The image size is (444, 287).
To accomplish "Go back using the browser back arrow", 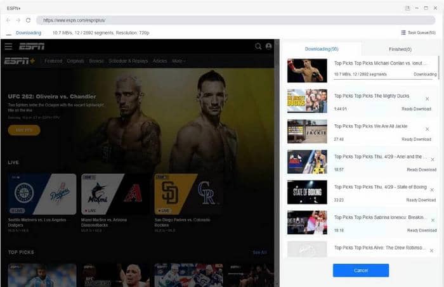I will (8, 20).
